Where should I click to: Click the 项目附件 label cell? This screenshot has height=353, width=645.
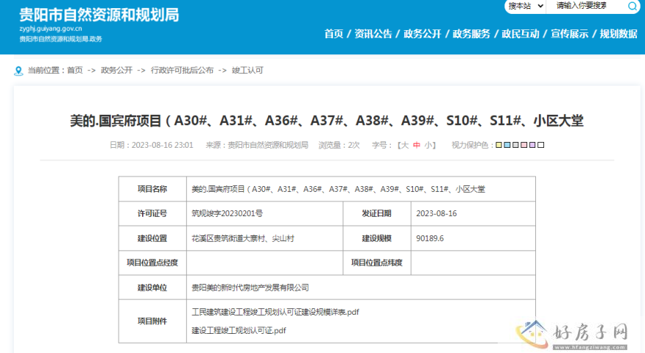point(152,321)
